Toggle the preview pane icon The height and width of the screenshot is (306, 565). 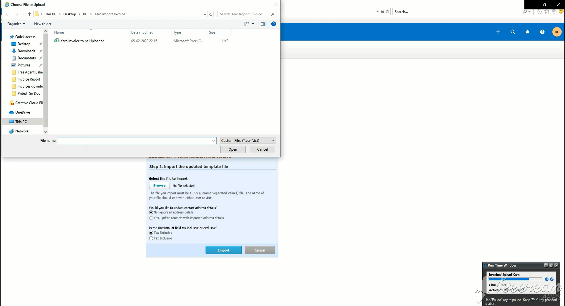click(263, 24)
